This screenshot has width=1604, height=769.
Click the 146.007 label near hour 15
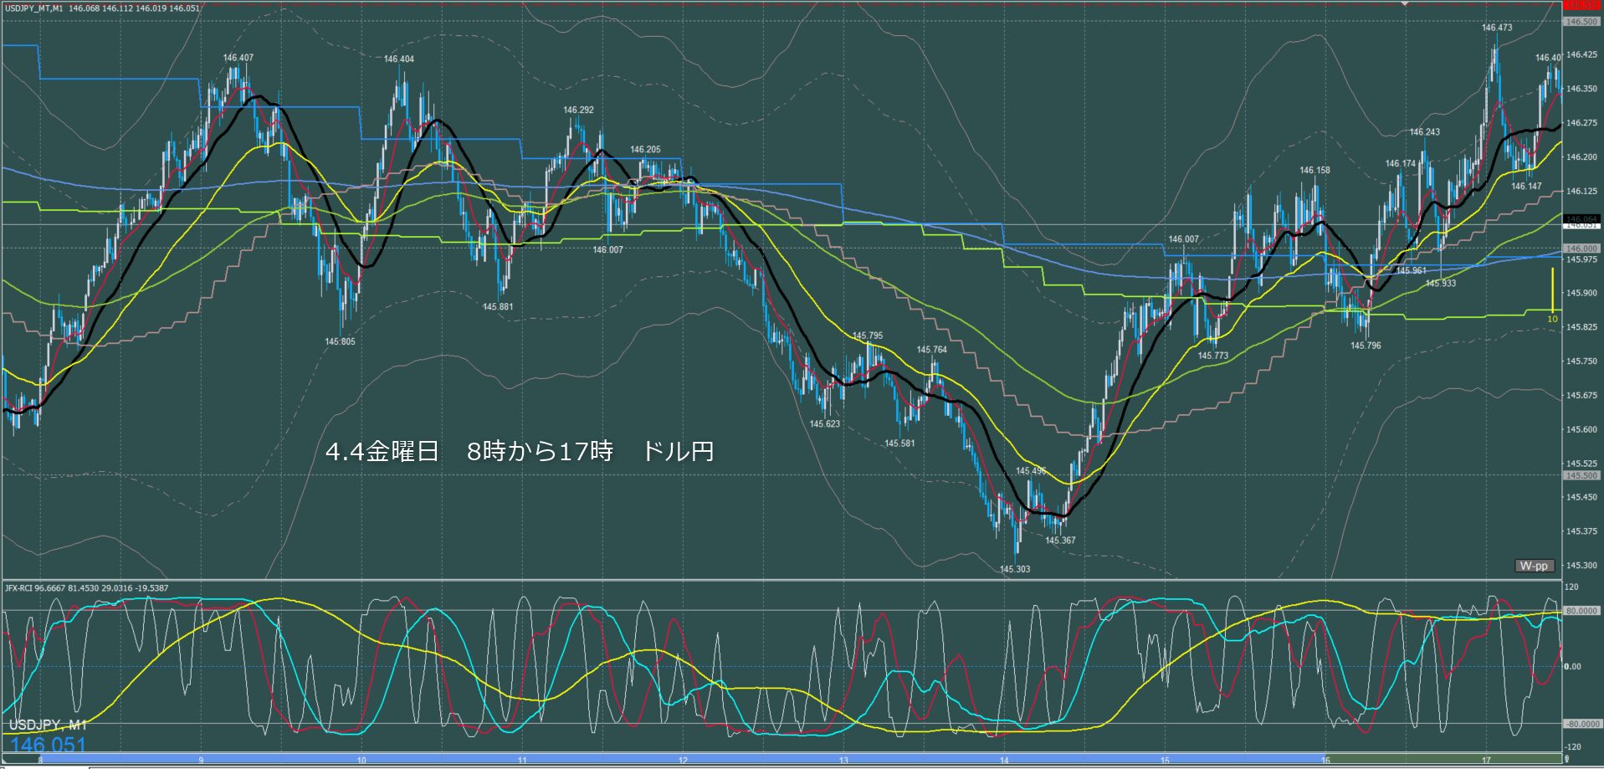click(x=1183, y=238)
